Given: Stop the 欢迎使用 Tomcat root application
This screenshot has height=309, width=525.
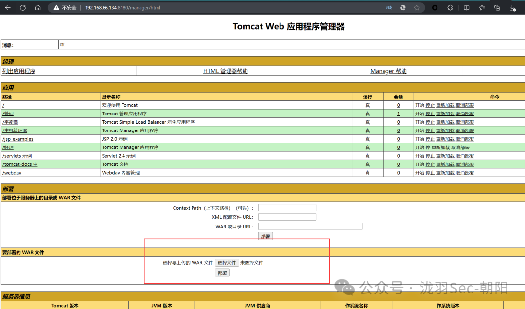Looking at the screenshot, I should 430,105.
